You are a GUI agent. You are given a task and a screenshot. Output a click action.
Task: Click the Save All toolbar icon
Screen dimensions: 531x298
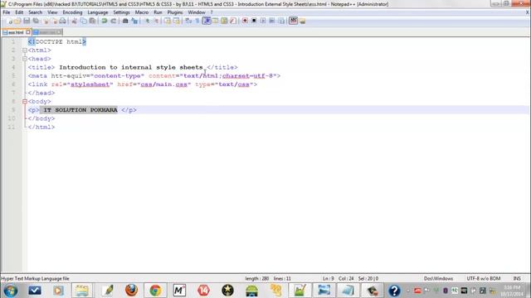[x=36, y=21]
